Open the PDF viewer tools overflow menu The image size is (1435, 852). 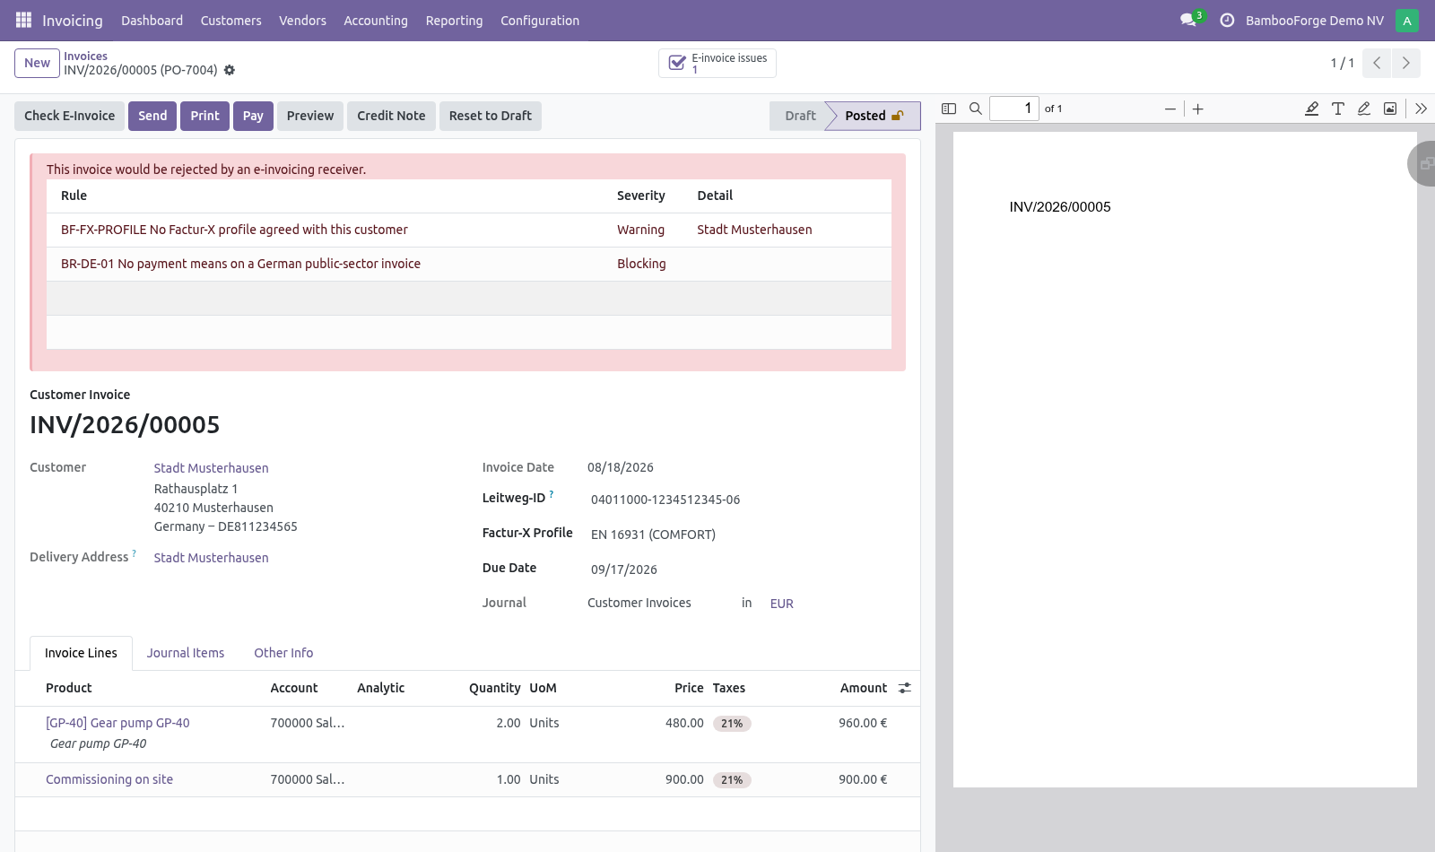tap(1422, 109)
